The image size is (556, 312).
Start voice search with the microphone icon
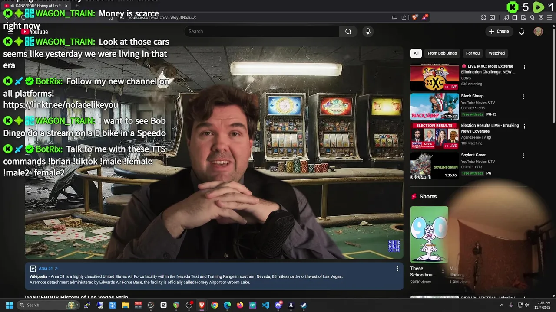click(368, 31)
